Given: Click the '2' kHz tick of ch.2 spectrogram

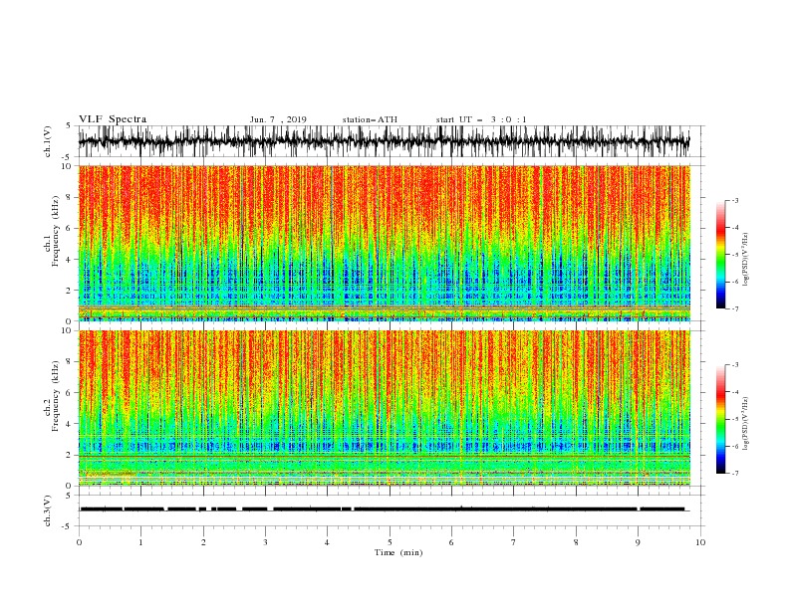Looking at the screenshot, I should (x=69, y=455).
